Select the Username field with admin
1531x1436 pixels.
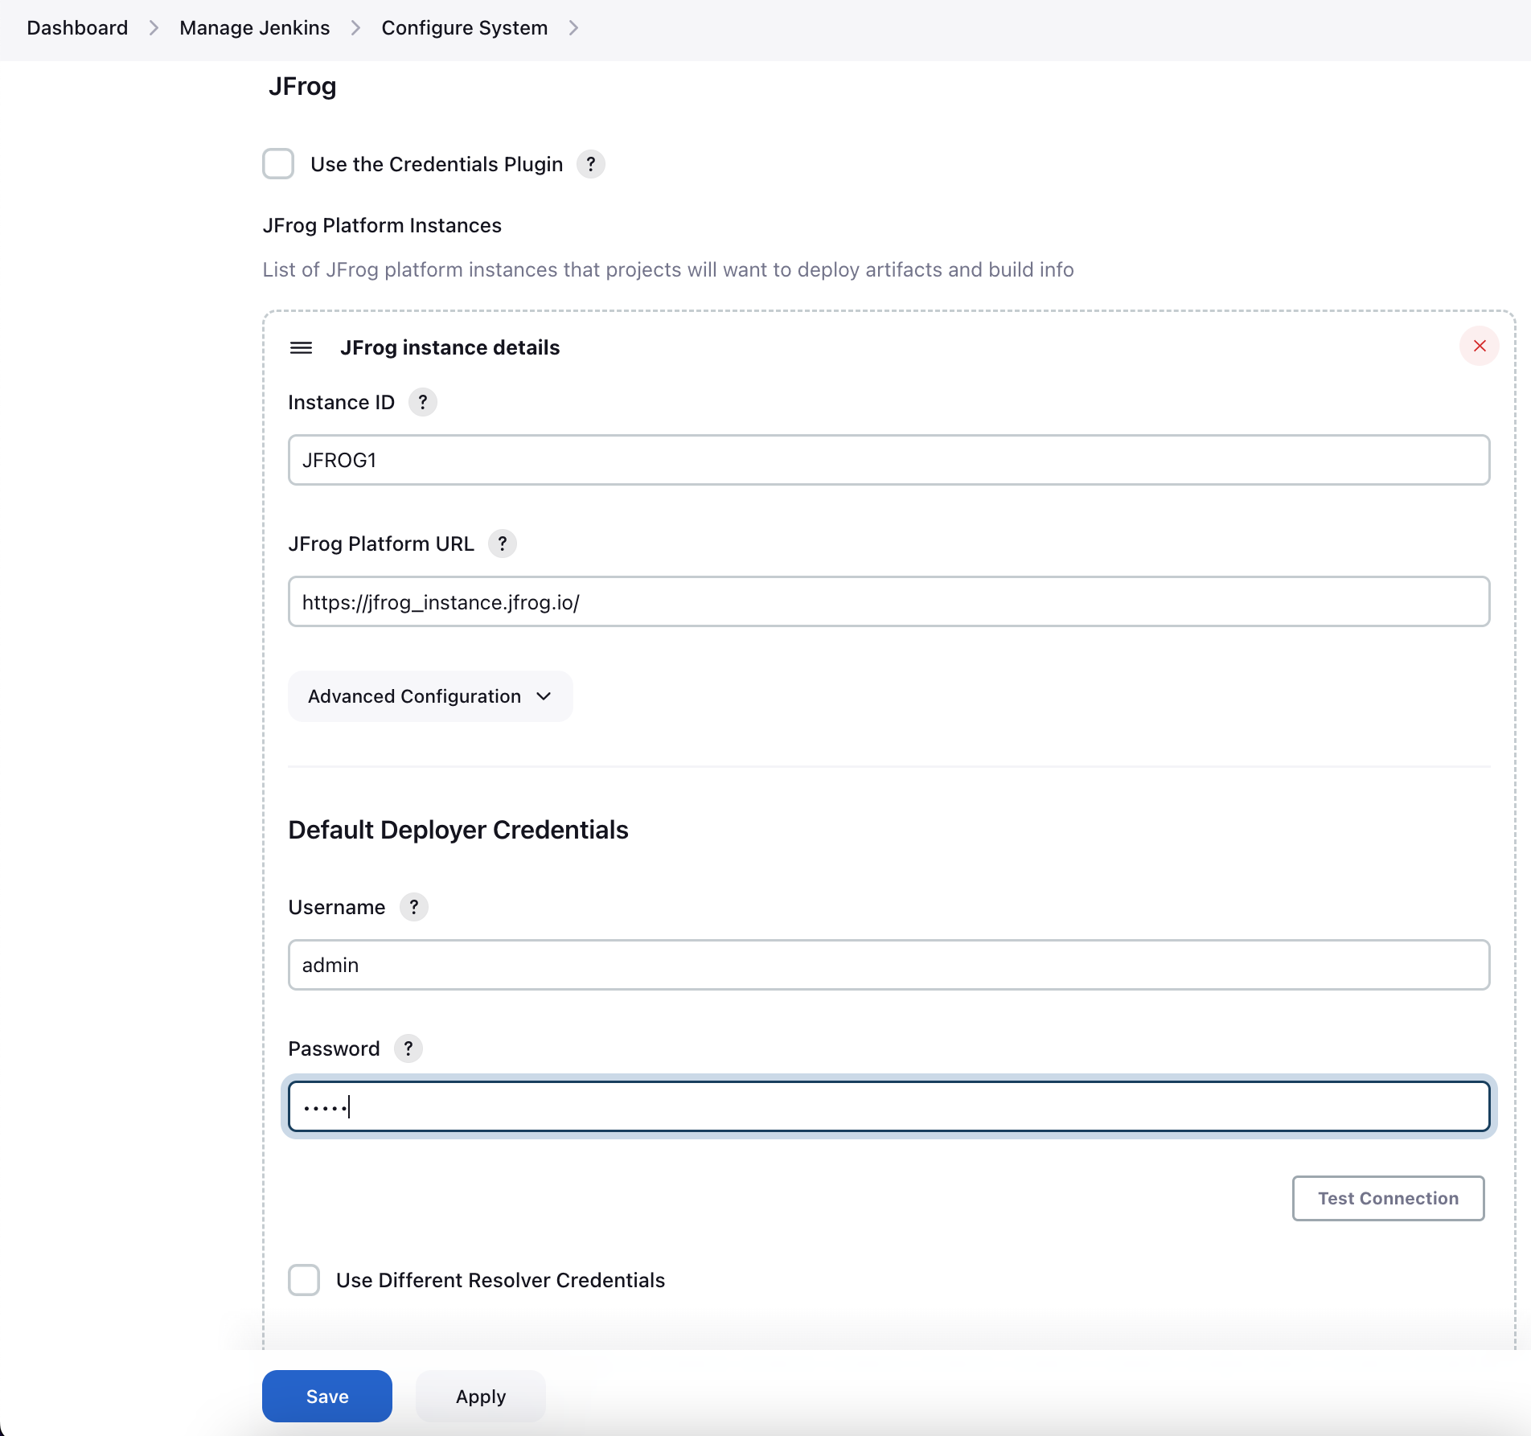[889, 965]
